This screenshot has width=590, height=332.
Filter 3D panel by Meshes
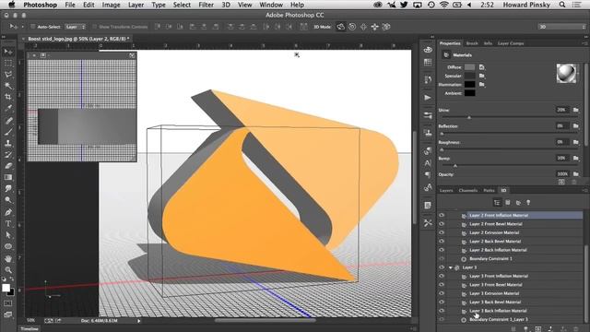[508, 203]
